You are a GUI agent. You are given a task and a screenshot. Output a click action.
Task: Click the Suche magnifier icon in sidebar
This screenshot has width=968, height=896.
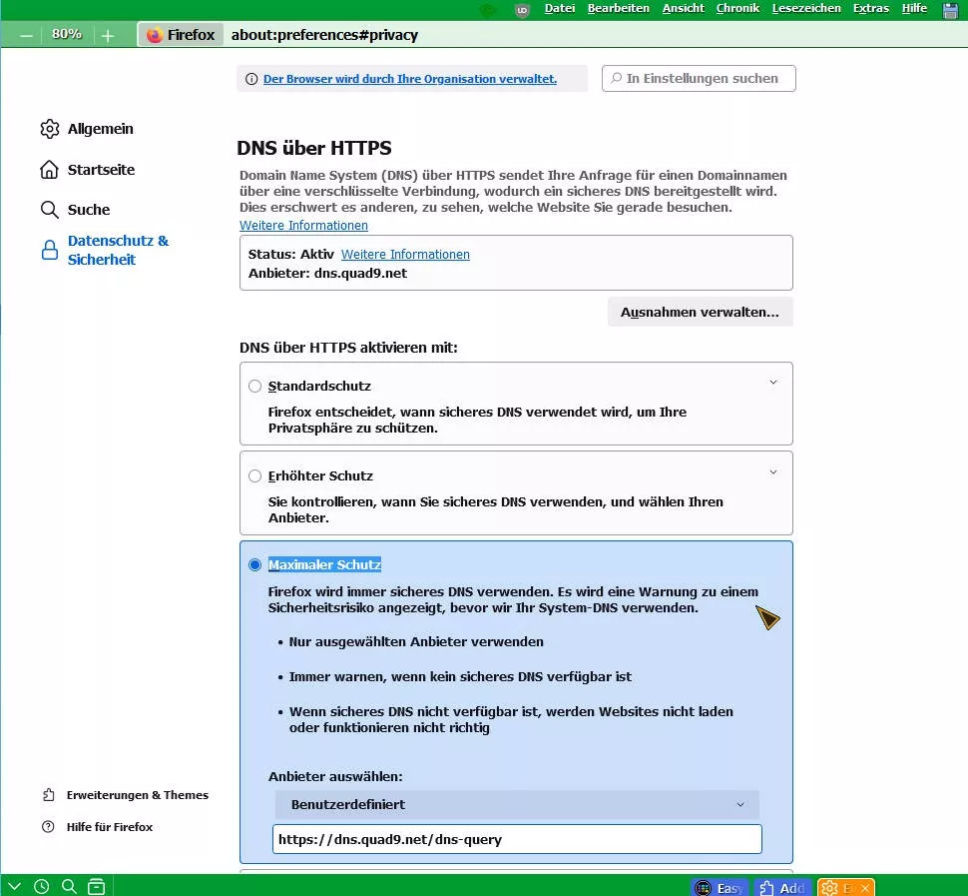(x=49, y=210)
